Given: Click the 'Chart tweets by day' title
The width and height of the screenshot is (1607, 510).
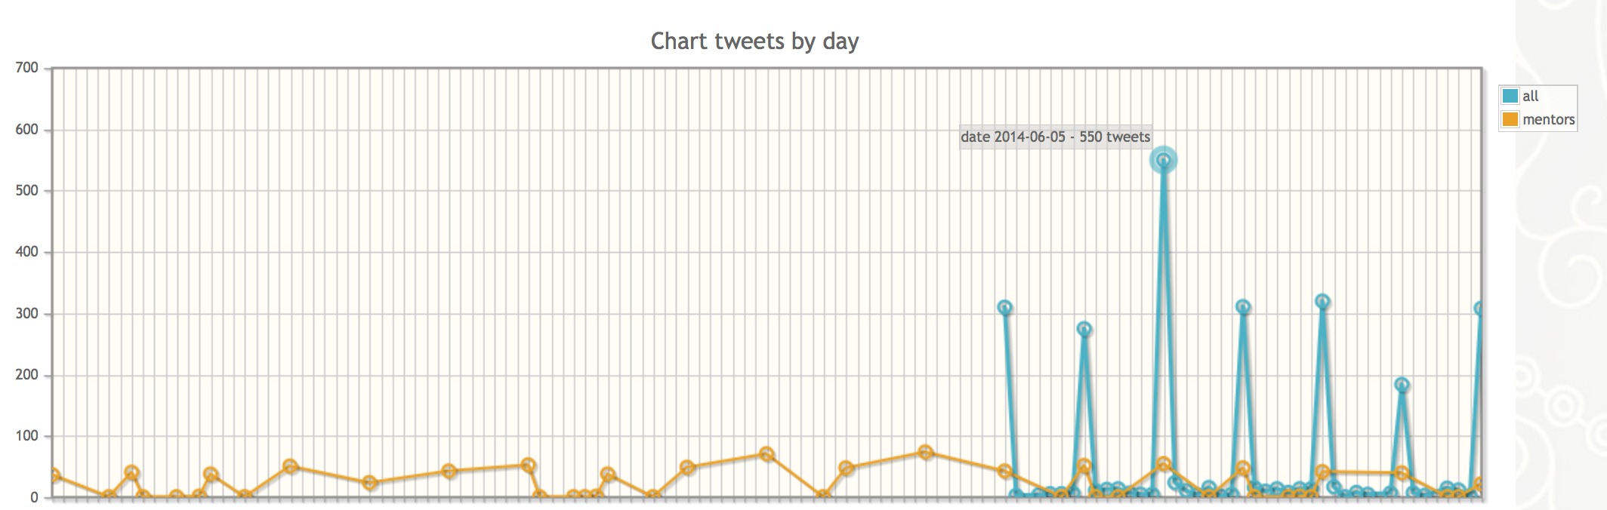Looking at the screenshot, I should coord(754,41).
